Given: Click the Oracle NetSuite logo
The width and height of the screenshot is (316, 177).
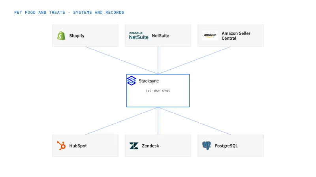Looking at the screenshot, I should pos(139,36).
